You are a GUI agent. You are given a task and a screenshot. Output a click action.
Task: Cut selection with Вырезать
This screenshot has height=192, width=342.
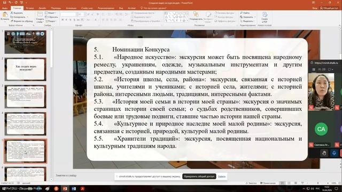(17, 13)
